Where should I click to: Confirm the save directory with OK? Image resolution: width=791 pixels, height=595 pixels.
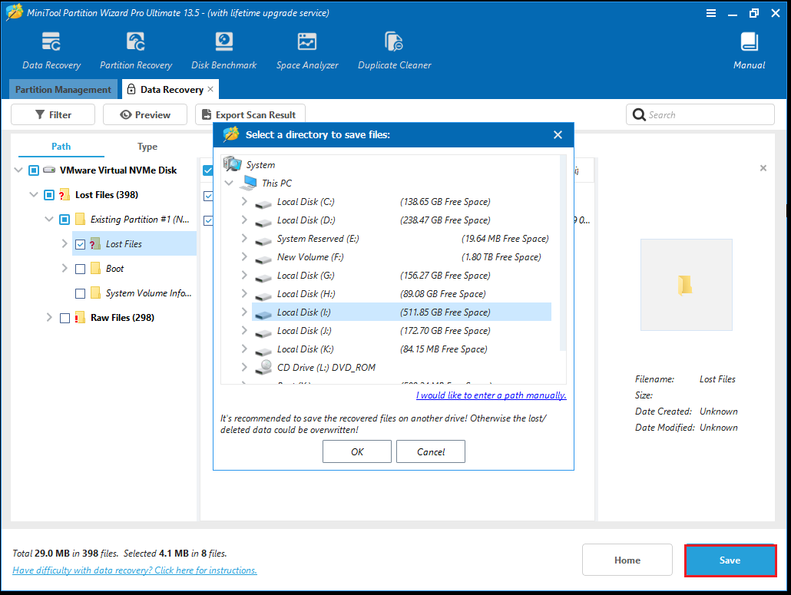point(357,451)
